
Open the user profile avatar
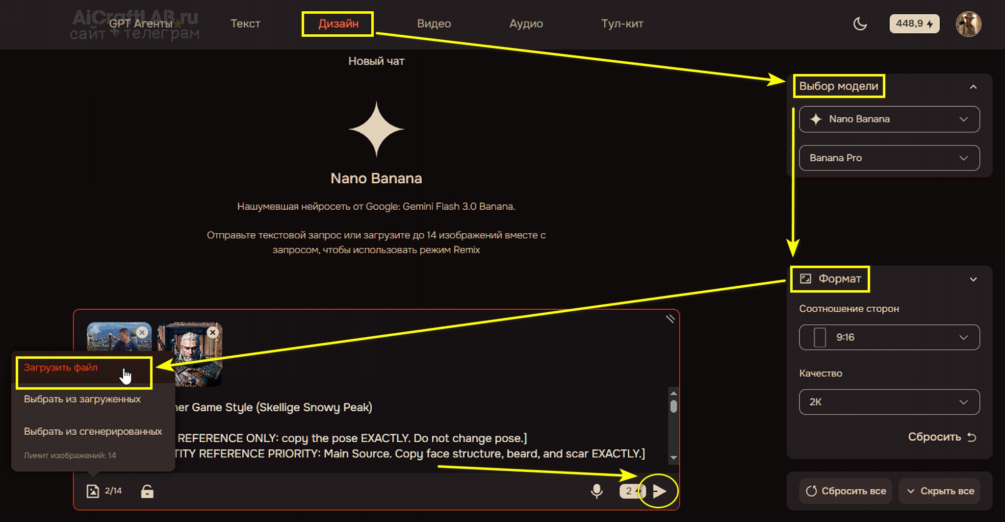coord(968,24)
